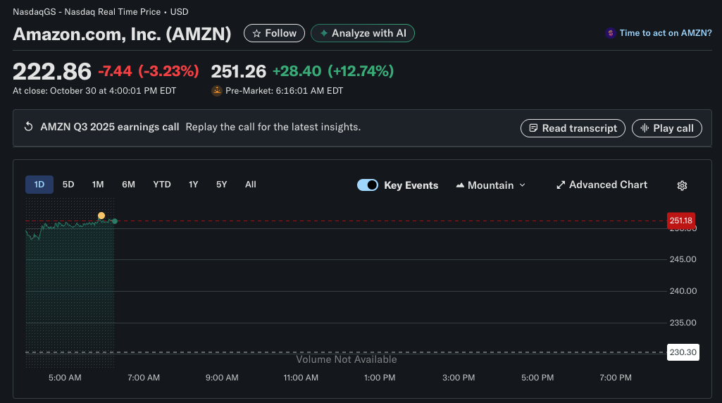Click the 245.00 price axis label
Viewport: 722px width, 403px height.
(683, 259)
